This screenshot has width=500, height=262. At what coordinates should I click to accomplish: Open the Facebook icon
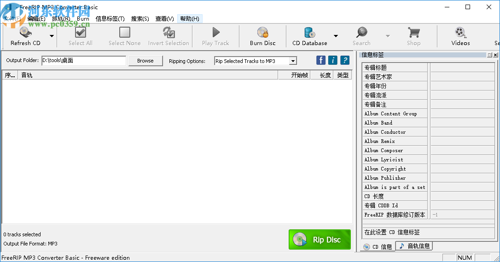point(321,60)
